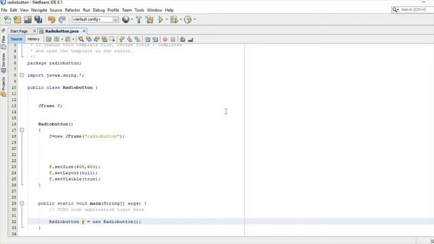This screenshot has width=434, height=244.
Task: Click the Debug Project icon
Action: [x=174, y=20]
